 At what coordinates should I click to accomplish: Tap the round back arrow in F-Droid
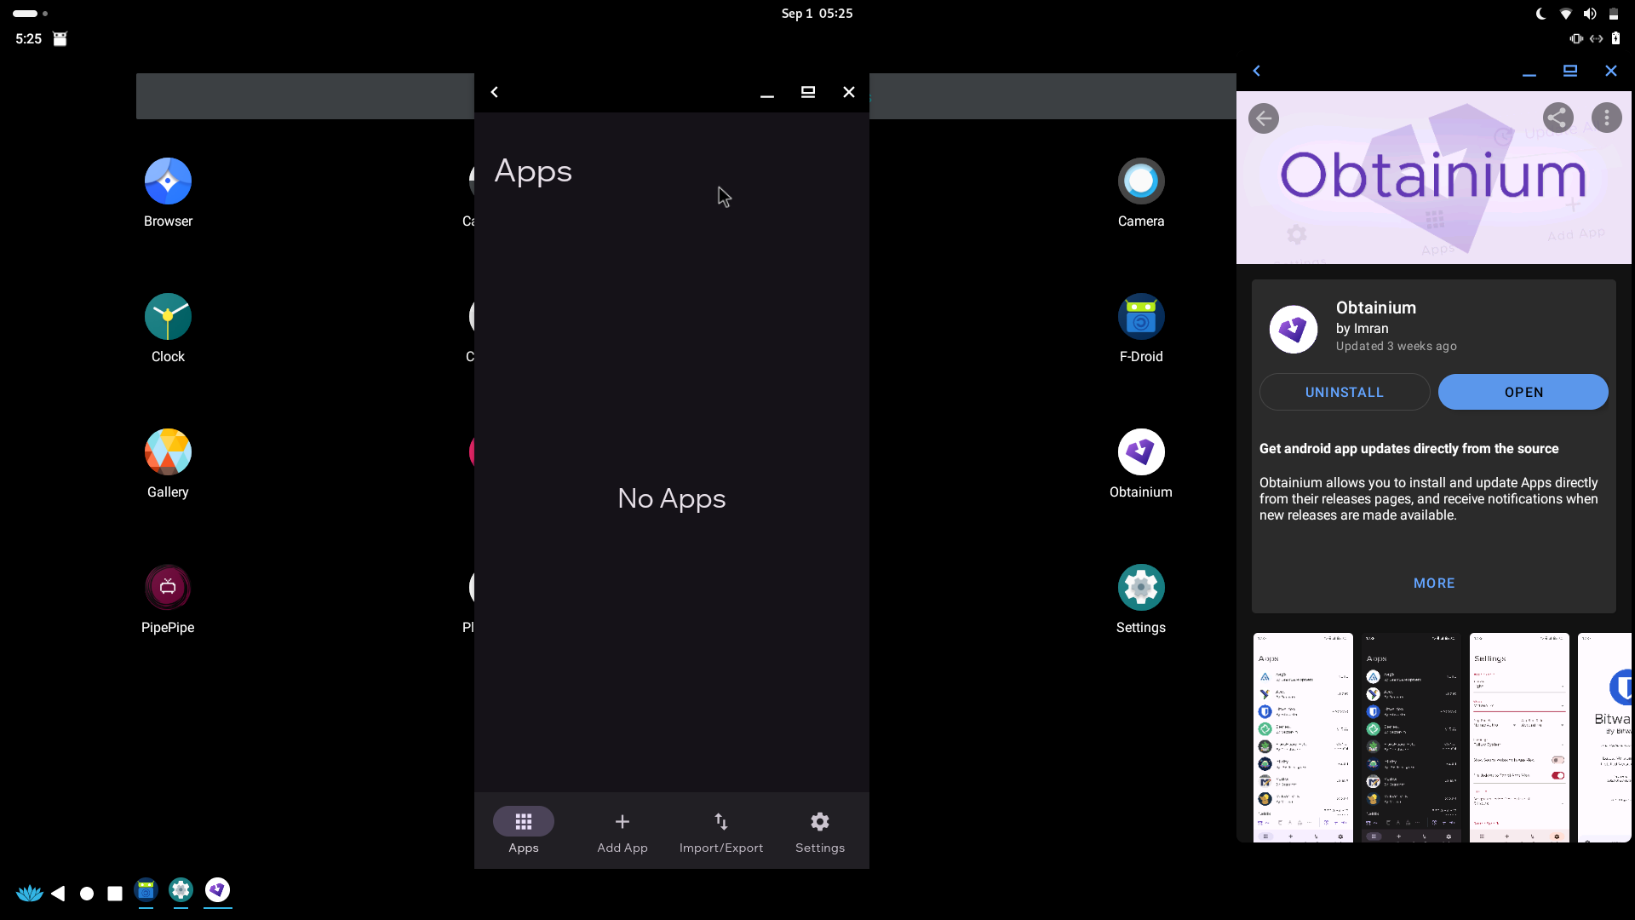click(x=1264, y=118)
